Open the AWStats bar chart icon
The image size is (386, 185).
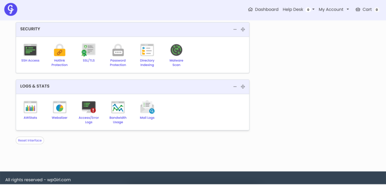[30, 107]
